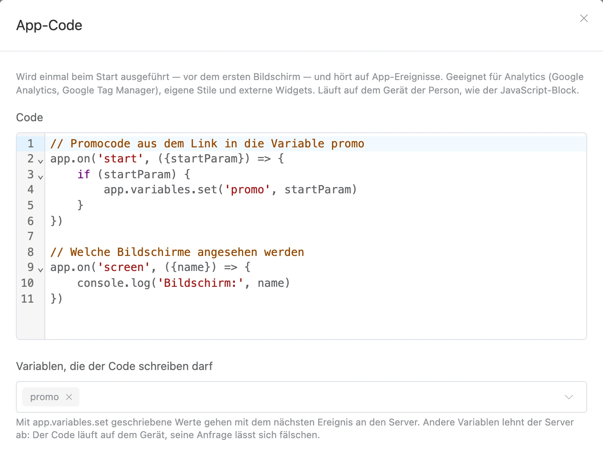Screen dimensions: 603x454
Task: Click line number 11 in gutter
Action: (27, 299)
